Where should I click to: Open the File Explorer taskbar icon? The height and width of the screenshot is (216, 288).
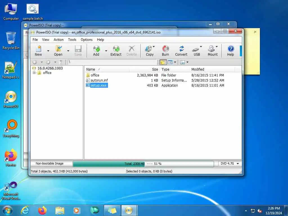pos(60,210)
